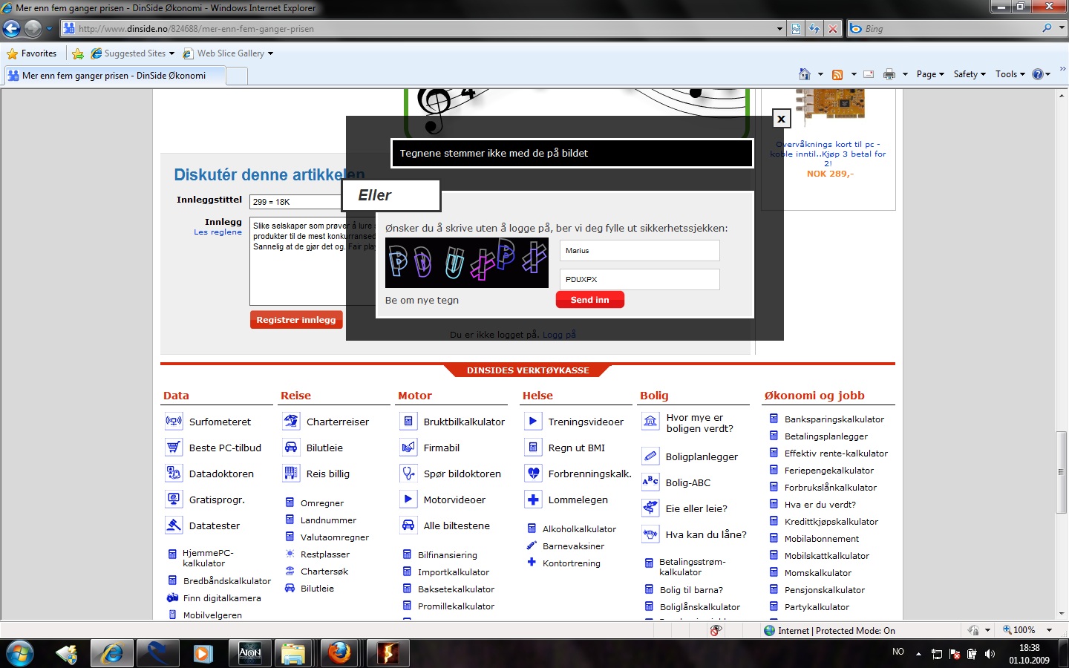
Task: Click the Print toolbar icon
Action: pyautogui.click(x=889, y=74)
